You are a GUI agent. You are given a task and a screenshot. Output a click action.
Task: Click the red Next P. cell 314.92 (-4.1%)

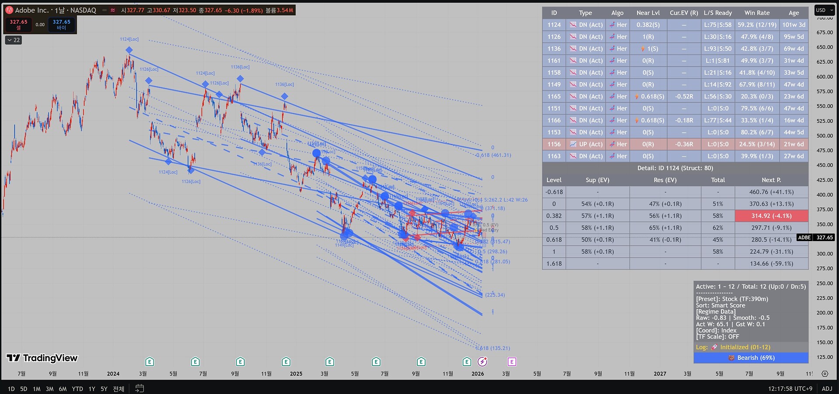coord(772,216)
